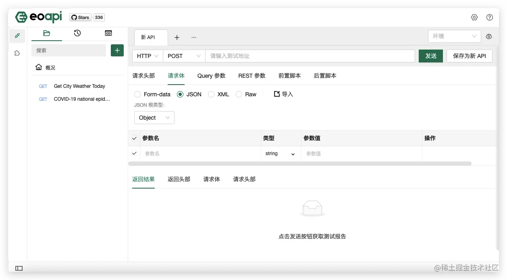The height and width of the screenshot is (280, 507).
Task: Select the XML radio option
Action: [211, 94]
